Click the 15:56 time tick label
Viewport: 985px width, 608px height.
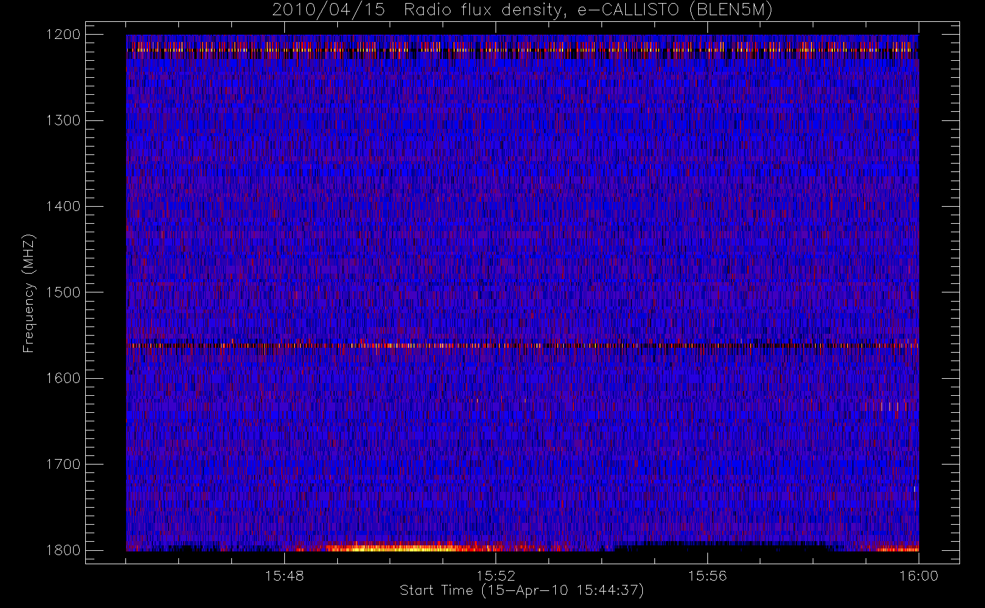707,575
